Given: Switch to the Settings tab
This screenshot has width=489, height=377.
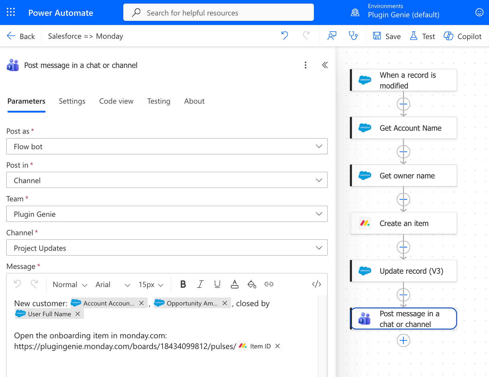Looking at the screenshot, I should coord(72,101).
